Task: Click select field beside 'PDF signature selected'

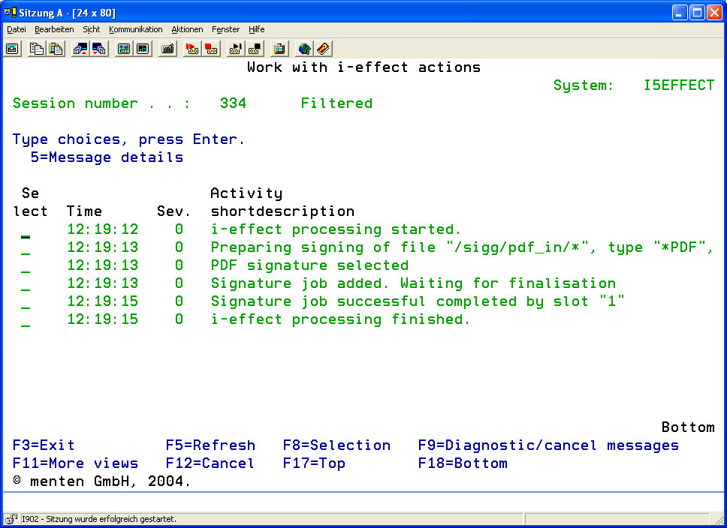Action: coord(26,267)
